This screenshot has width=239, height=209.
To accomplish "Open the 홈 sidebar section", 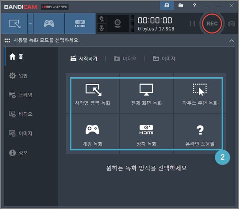I will pos(31,57).
